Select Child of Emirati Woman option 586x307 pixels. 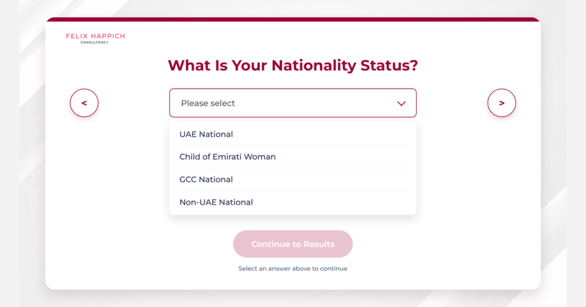click(292, 157)
